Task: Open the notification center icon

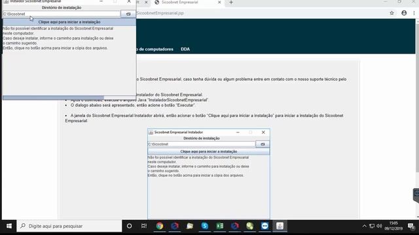Action: (411, 227)
